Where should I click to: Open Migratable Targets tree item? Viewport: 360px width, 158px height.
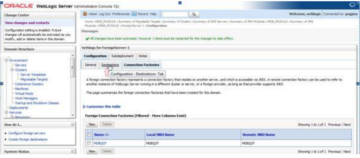pyautogui.click(x=34, y=79)
